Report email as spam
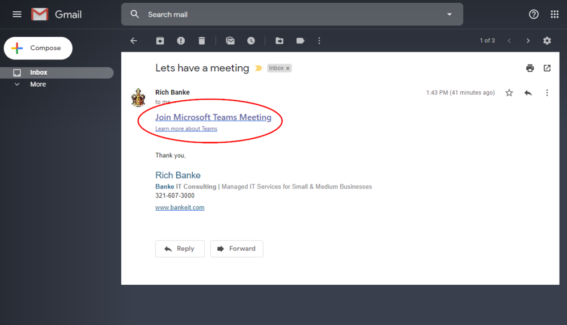Image resolution: width=567 pixels, height=325 pixels. point(181,41)
